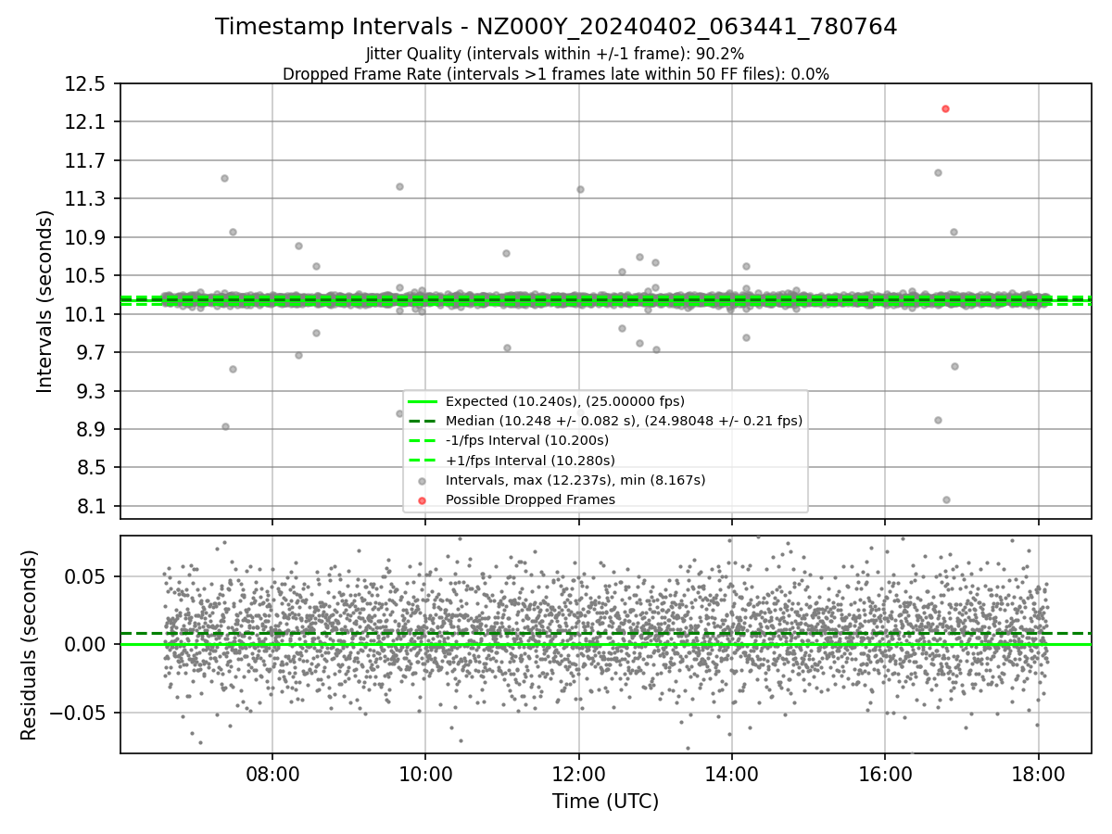1112x834 pixels.
Task: Click the red marker in the legend
Action: 422,500
